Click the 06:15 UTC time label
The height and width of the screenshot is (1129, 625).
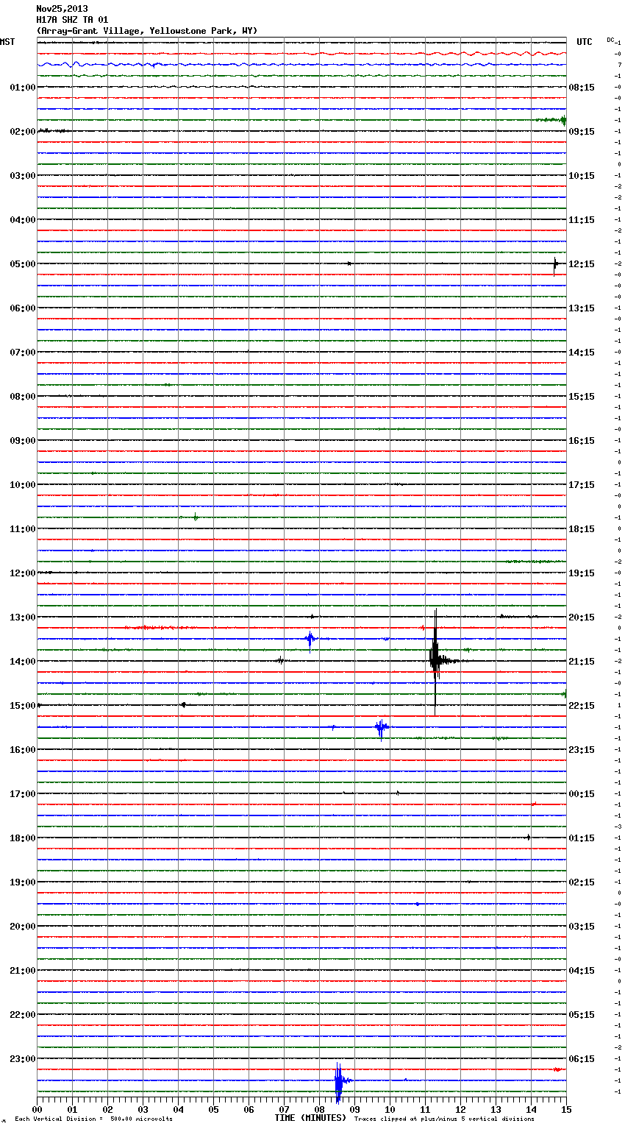tap(582, 1059)
